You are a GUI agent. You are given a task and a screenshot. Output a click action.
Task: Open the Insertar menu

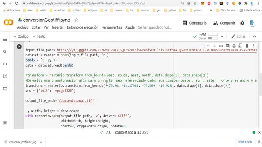[58, 27]
